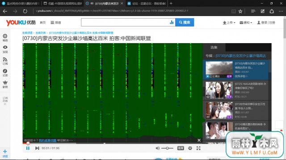Open the history clock icon in sidebar
The height and width of the screenshot is (160, 286).
(x=5, y=73)
